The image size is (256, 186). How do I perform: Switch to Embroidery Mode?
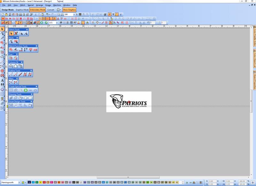pos(37,10)
